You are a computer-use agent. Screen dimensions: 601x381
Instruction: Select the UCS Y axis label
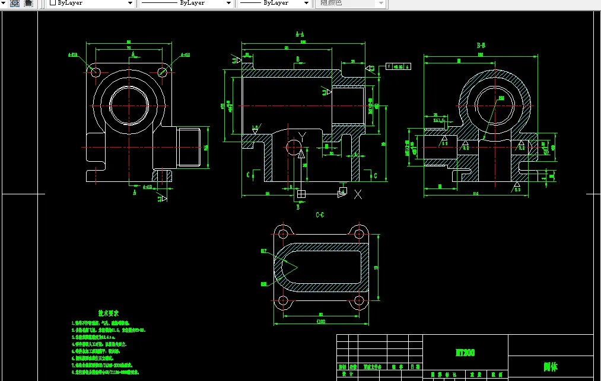coord(302,137)
